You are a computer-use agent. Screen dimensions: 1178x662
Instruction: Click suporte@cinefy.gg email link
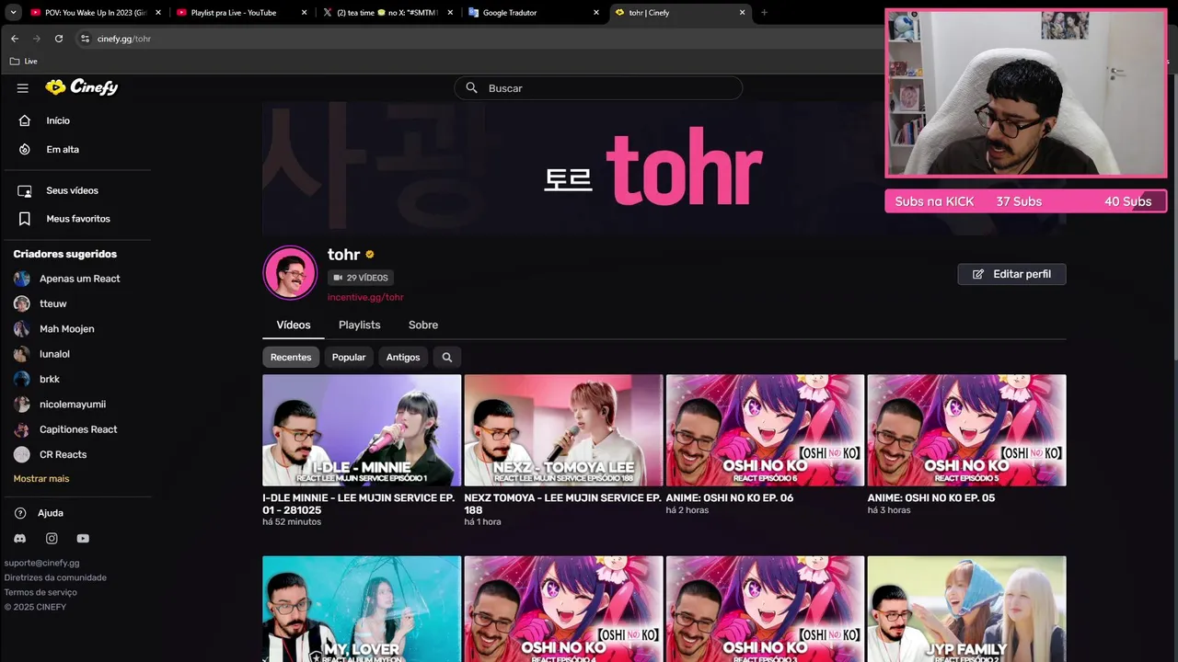(41, 563)
